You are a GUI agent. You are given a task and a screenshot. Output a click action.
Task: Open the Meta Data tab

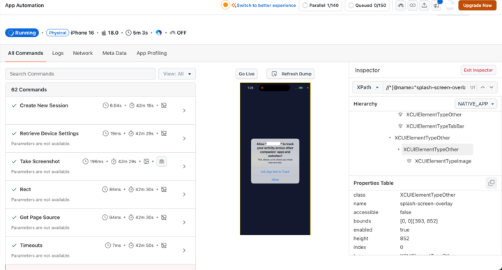coord(114,53)
